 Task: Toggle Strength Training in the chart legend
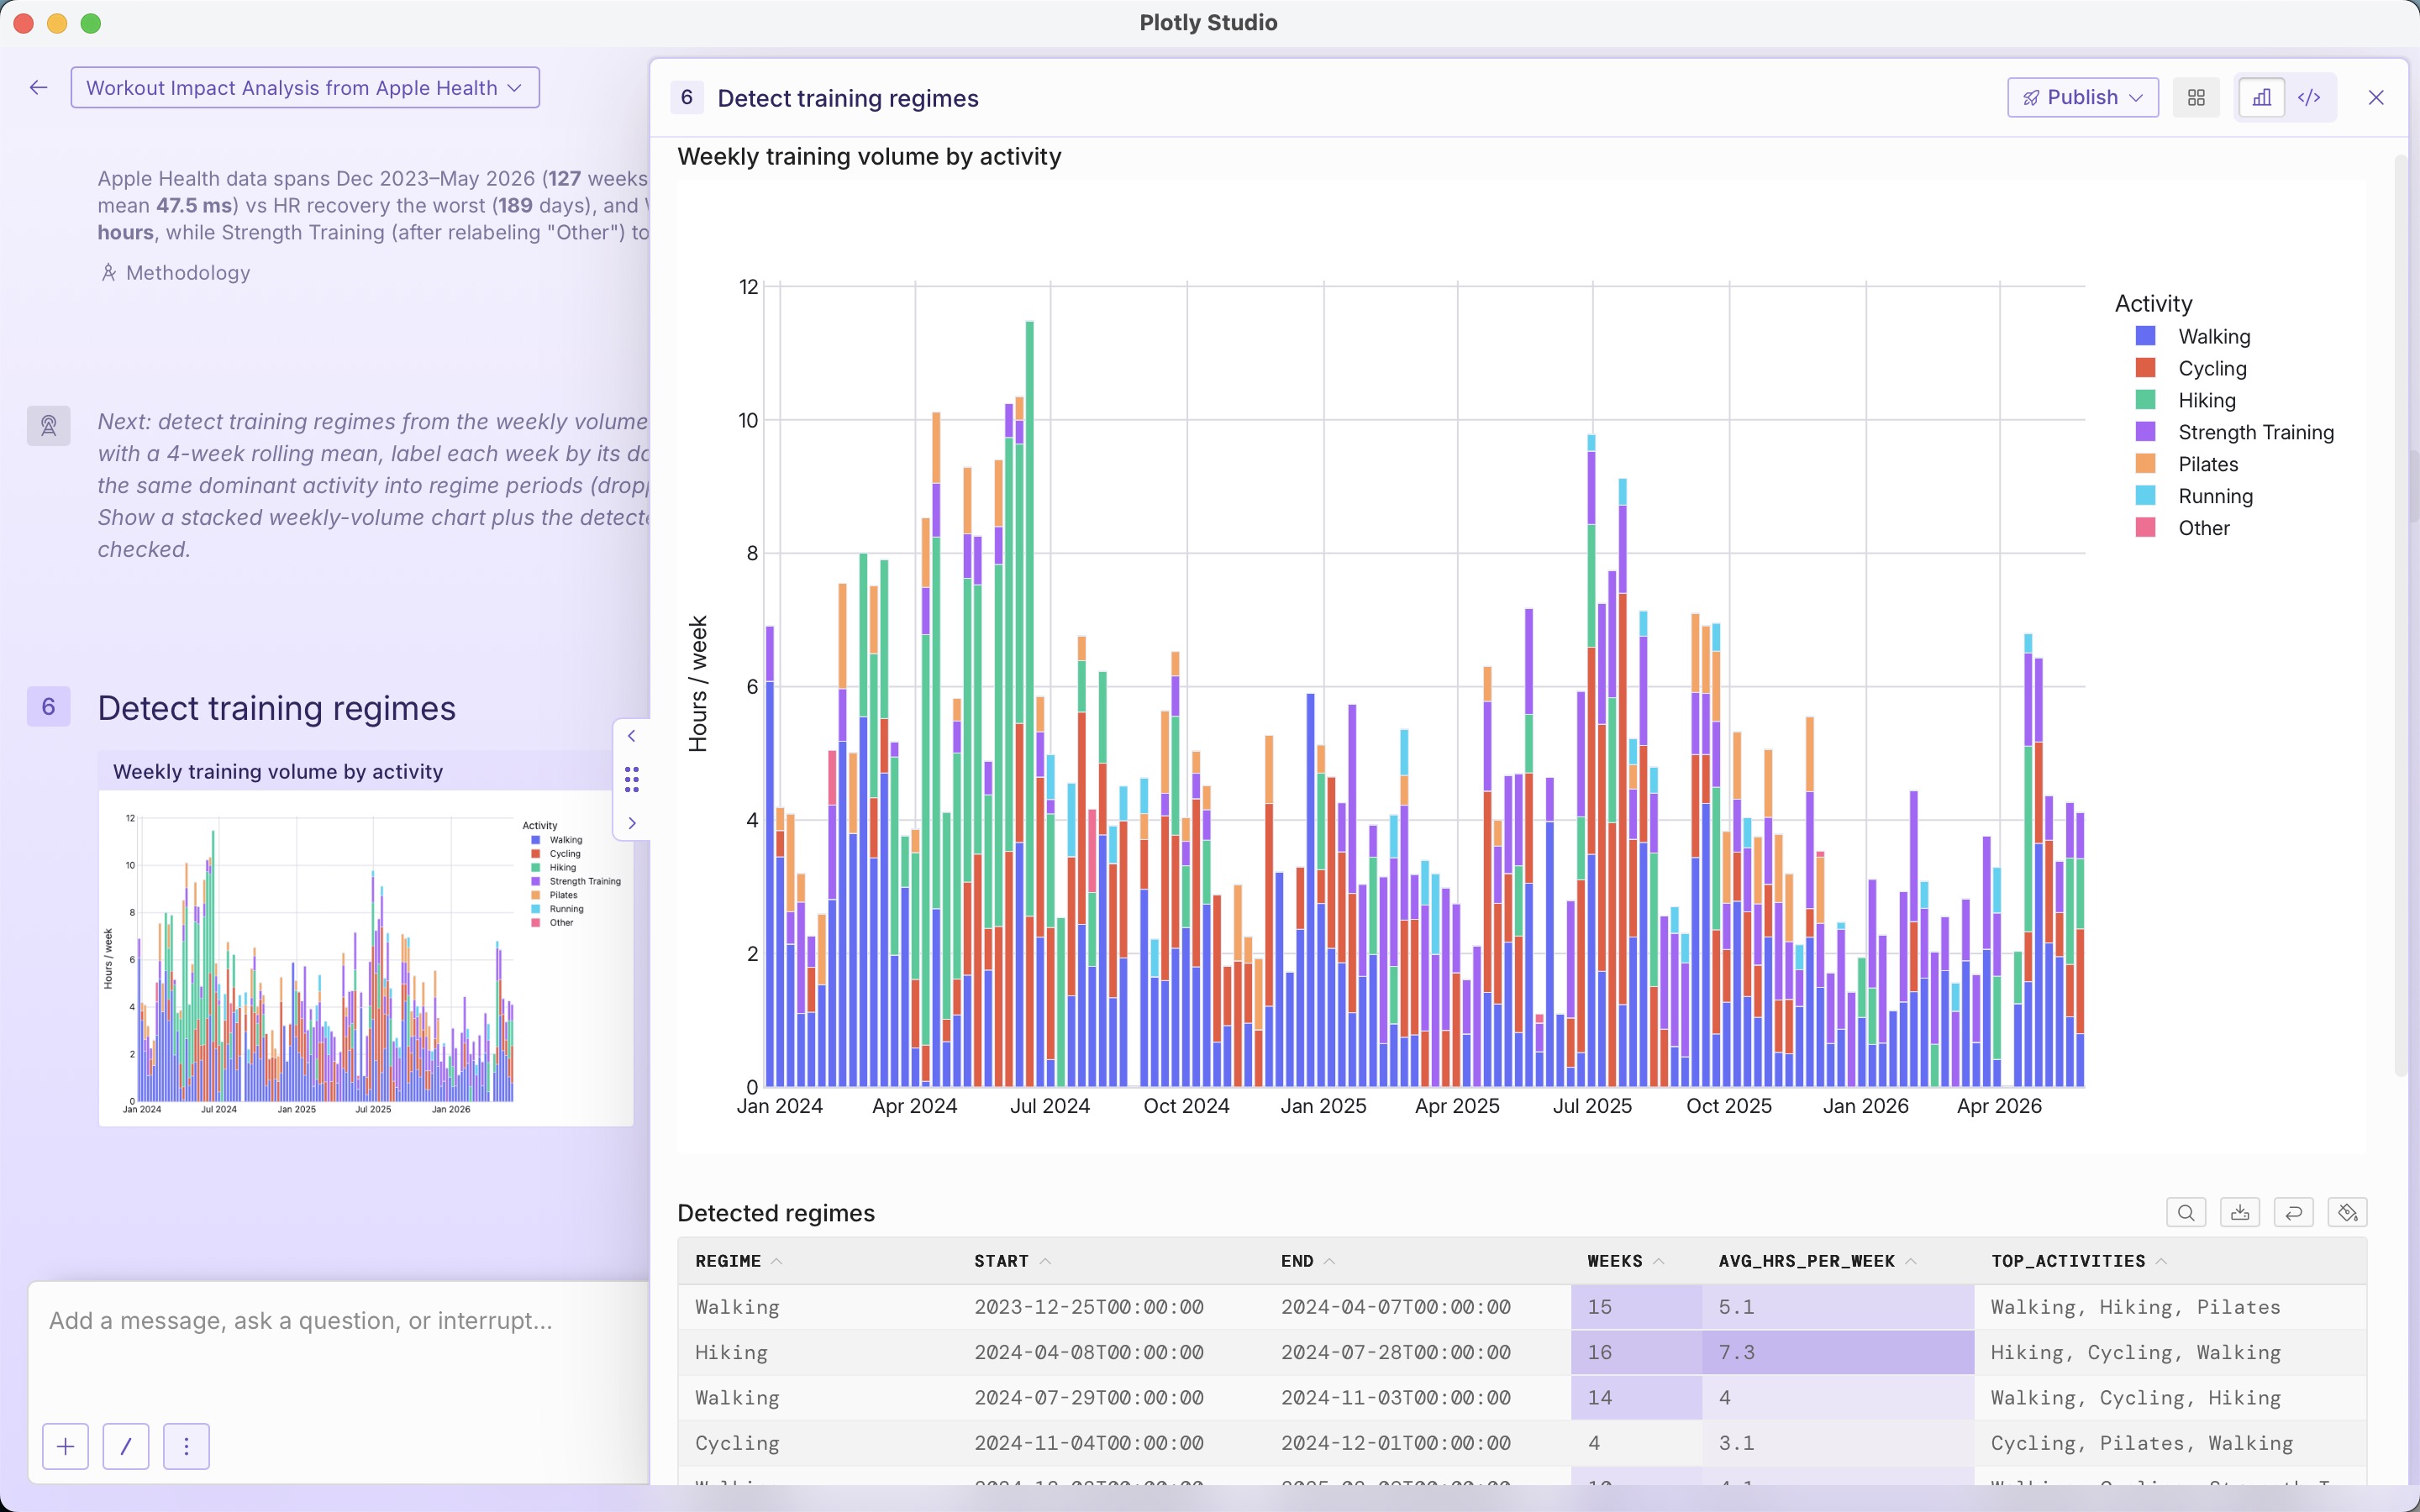click(x=2234, y=433)
